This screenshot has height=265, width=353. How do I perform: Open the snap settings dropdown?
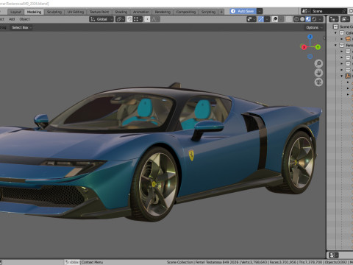[x=138, y=19]
